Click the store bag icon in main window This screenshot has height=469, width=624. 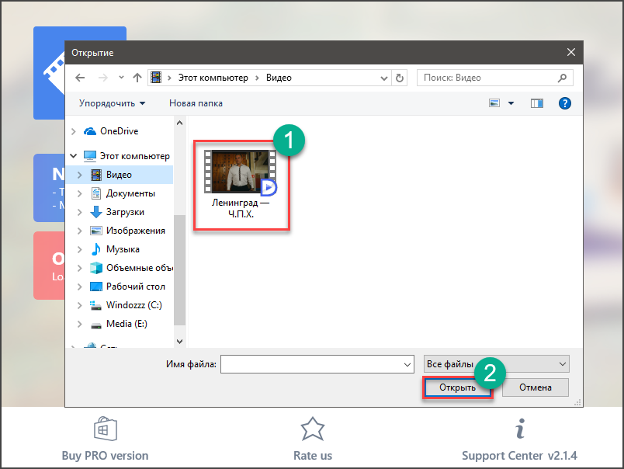(x=105, y=429)
